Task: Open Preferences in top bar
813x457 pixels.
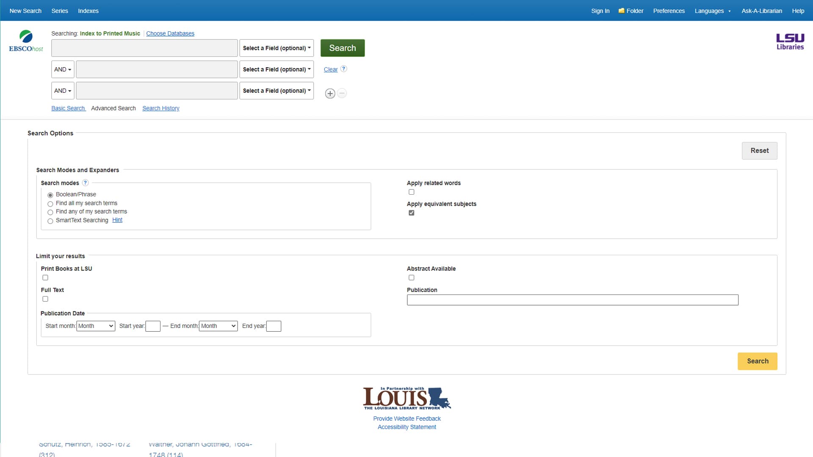Action: 669,11
